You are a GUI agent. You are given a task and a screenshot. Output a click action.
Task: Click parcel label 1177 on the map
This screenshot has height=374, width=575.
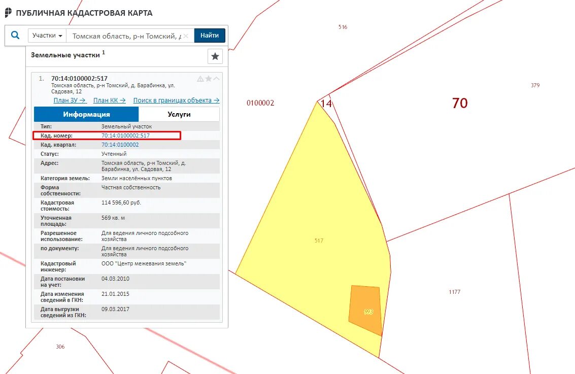pyautogui.click(x=454, y=292)
